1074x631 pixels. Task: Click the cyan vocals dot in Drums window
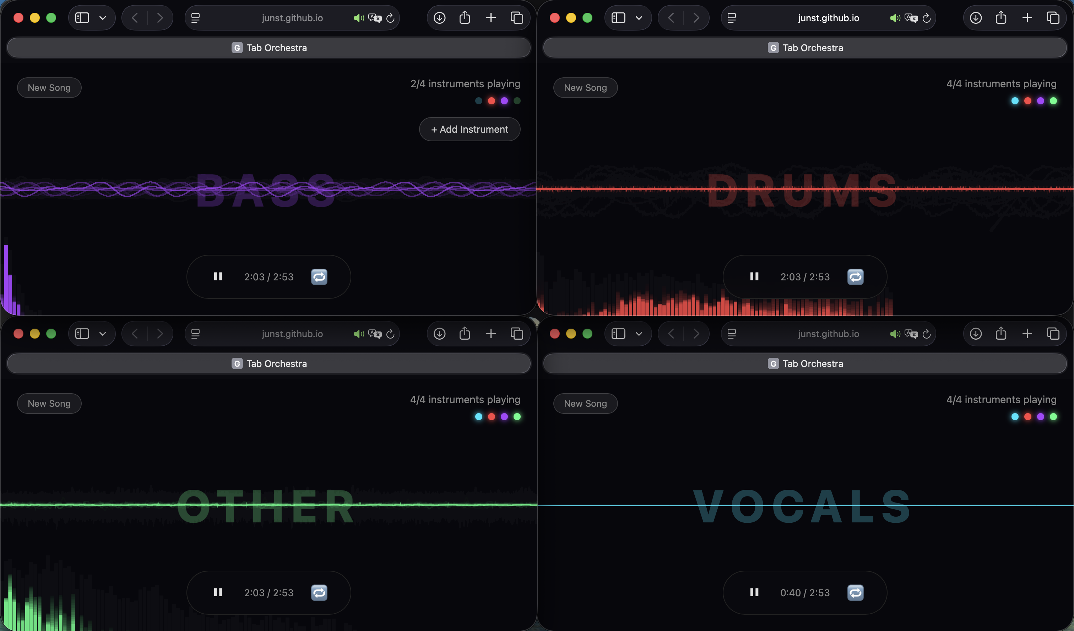[1015, 101]
